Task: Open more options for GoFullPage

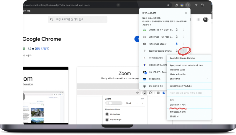Action: click(183, 37)
